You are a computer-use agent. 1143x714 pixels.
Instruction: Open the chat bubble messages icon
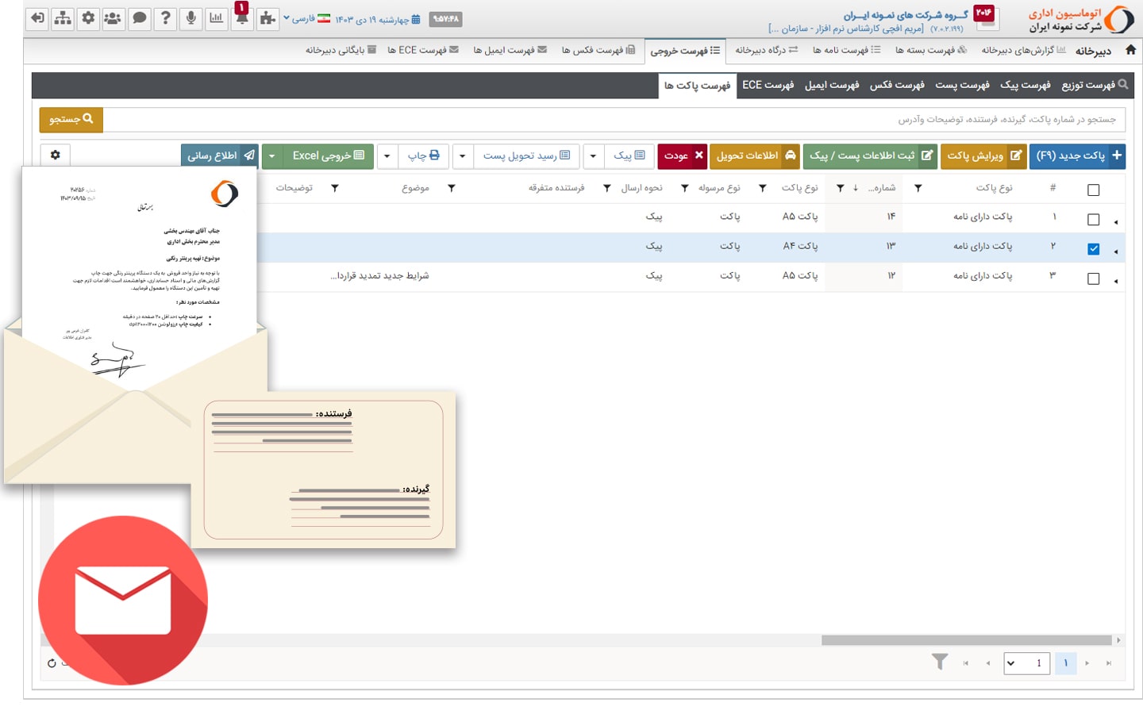click(139, 18)
